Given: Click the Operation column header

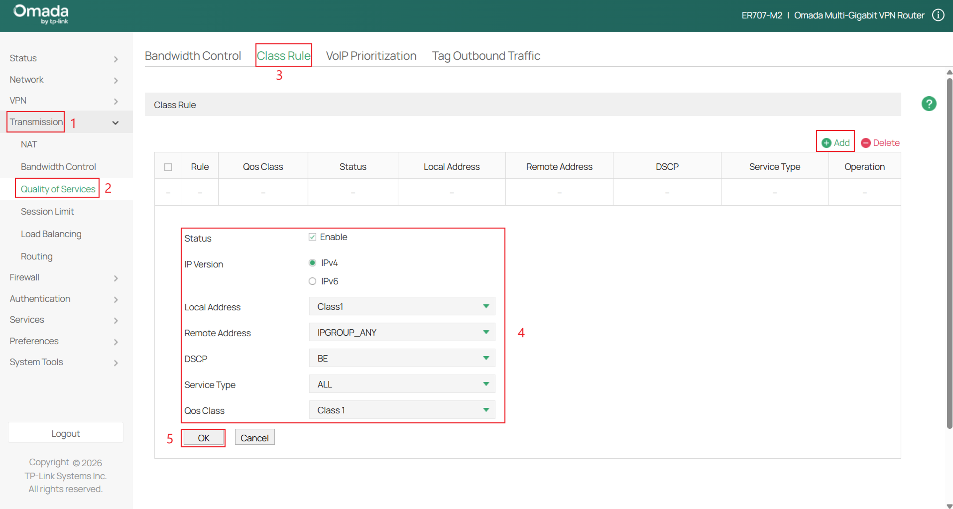Looking at the screenshot, I should pyautogui.click(x=864, y=167).
